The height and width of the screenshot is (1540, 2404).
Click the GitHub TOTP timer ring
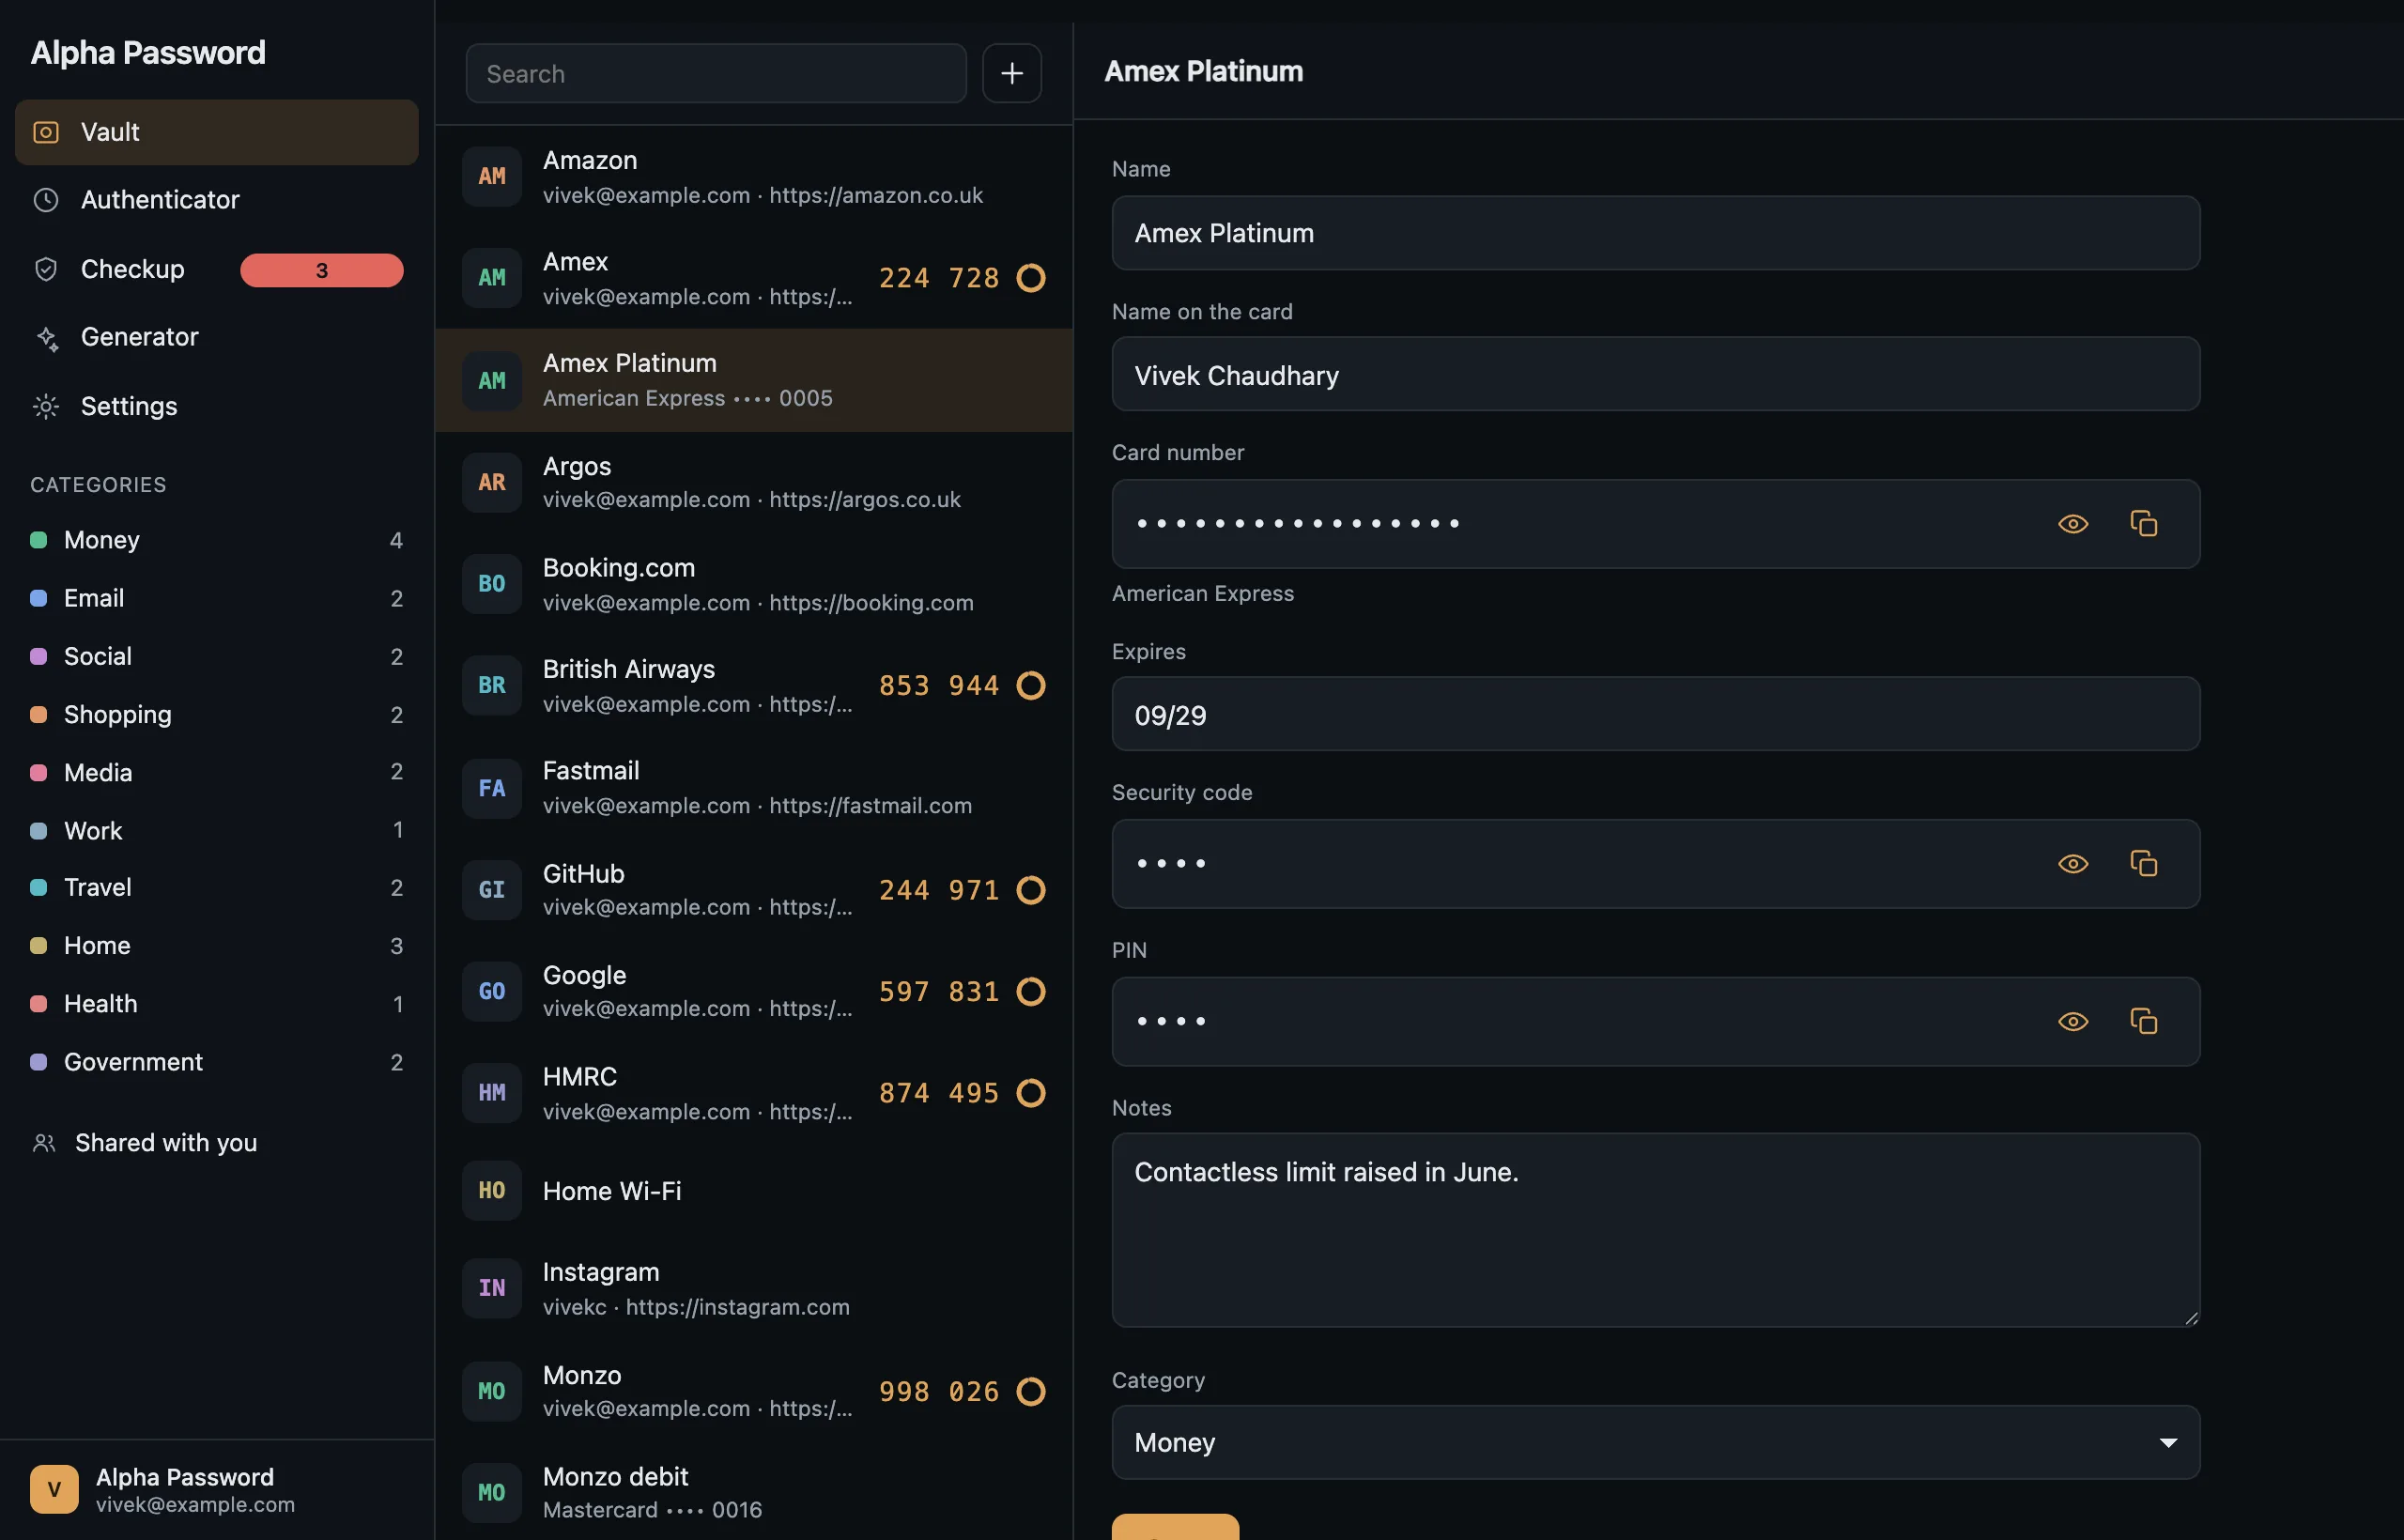click(1031, 890)
